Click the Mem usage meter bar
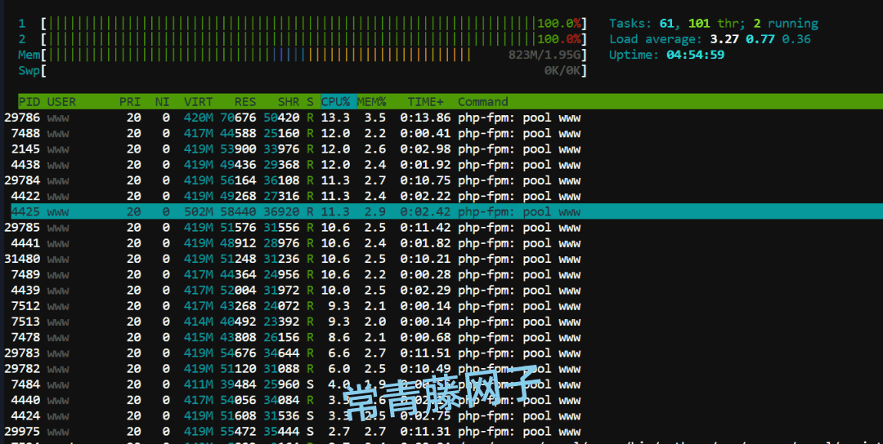 pos(311,55)
